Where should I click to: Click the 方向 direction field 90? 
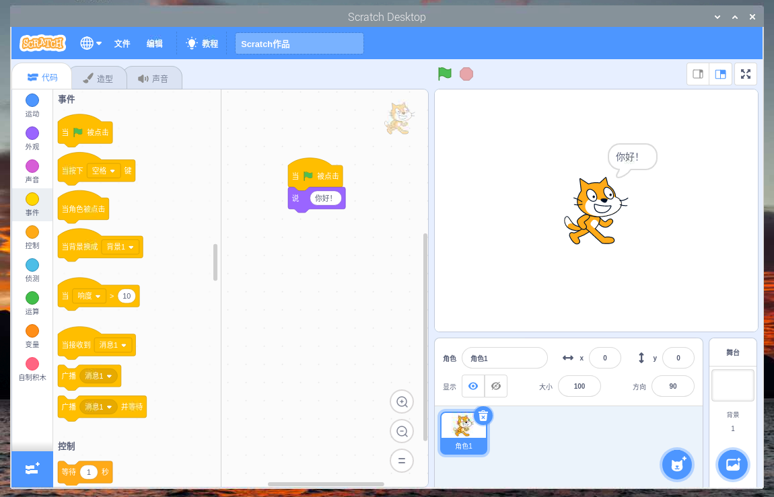pos(673,386)
